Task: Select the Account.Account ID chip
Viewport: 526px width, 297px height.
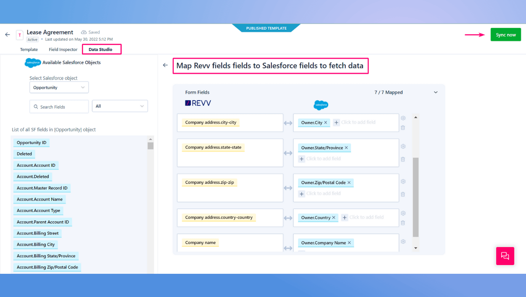Action: (x=36, y=165)
